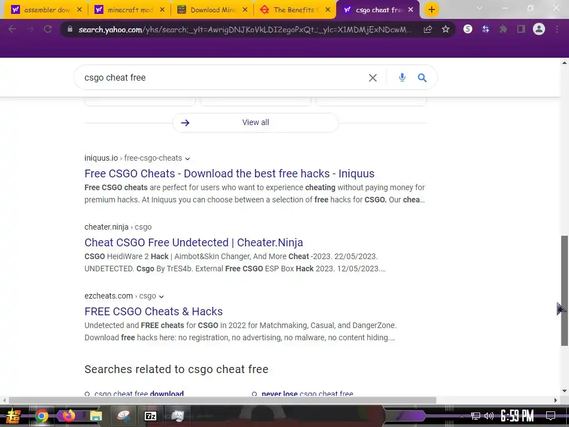Click the address bar URL field
This screenshot has width=569, height=427.
click(245, 29)
